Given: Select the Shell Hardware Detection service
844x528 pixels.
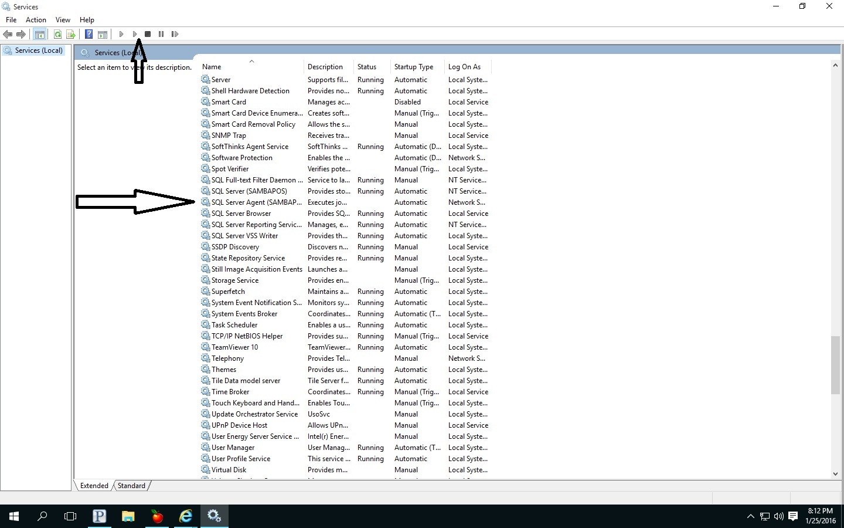Looking at the screenshot, I should click(x=346, y=91).
